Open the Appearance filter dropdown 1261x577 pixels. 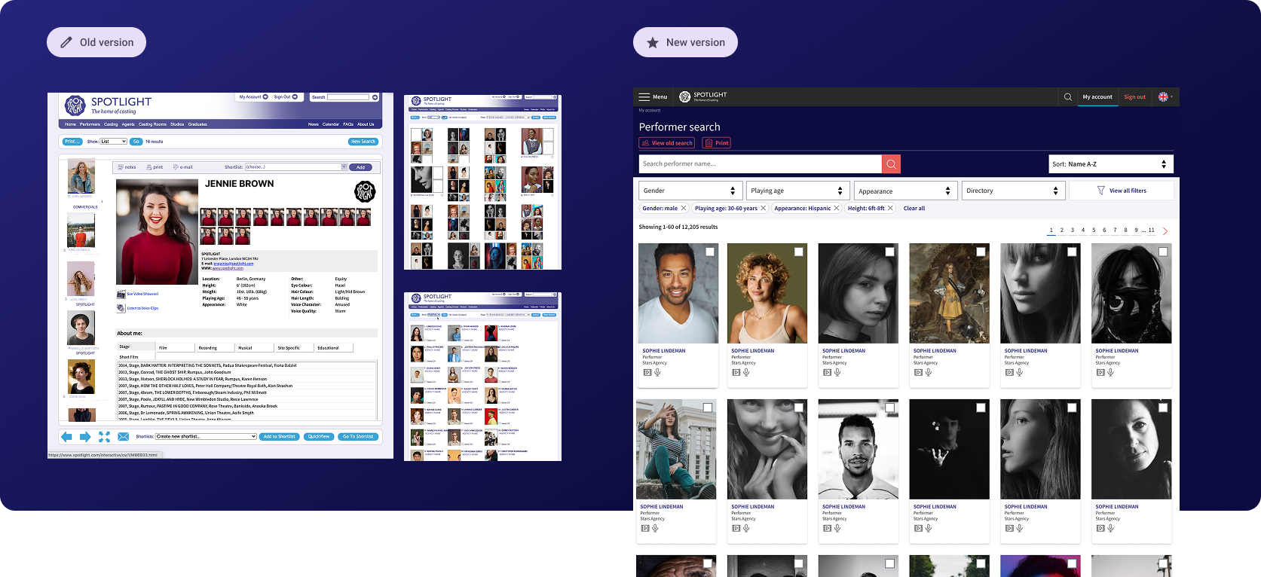tap(905, 191)
